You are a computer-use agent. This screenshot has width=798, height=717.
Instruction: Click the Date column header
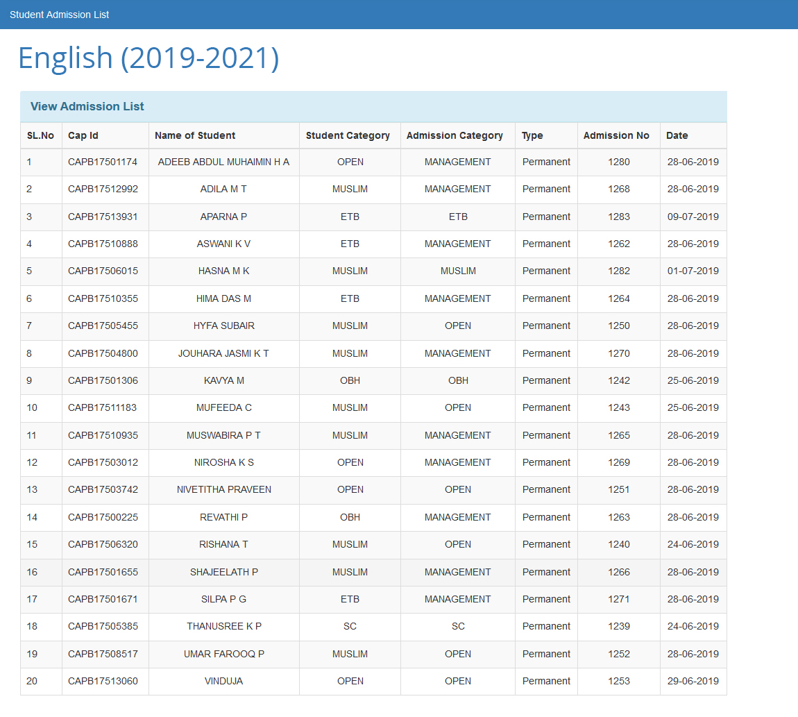point(677,135)
